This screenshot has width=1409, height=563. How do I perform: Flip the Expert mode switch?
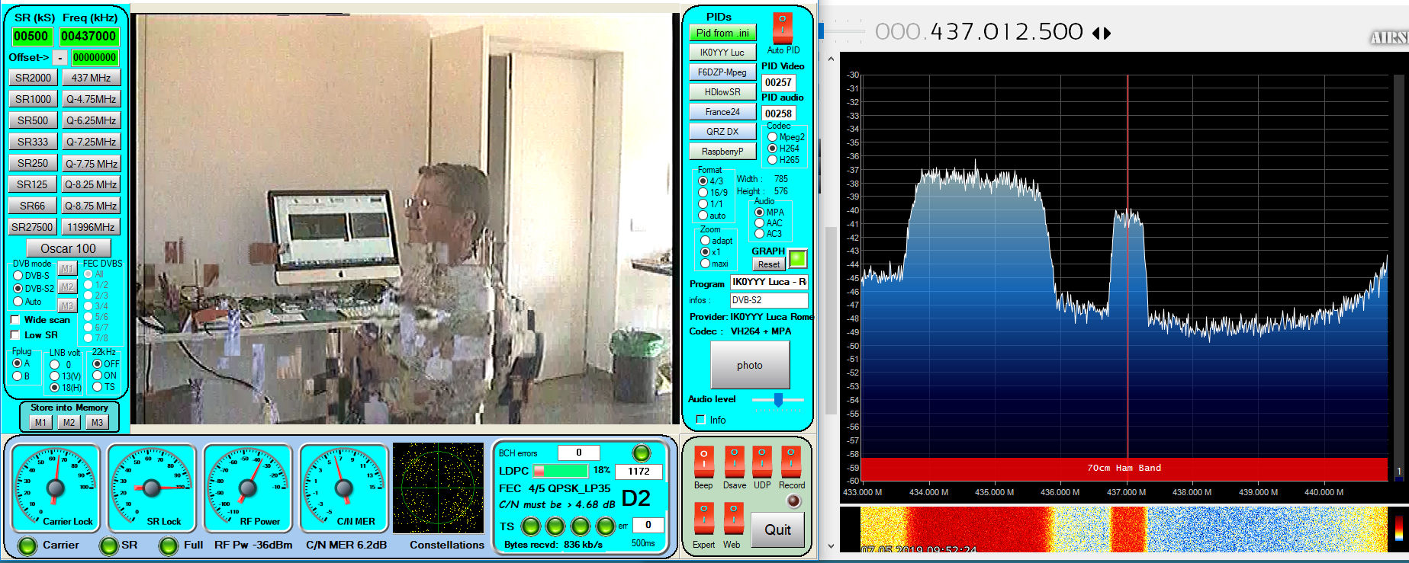(703, 519)
